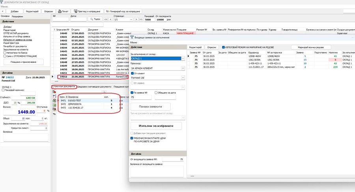Click the Изпълни за избраните button

coord(156,126)
